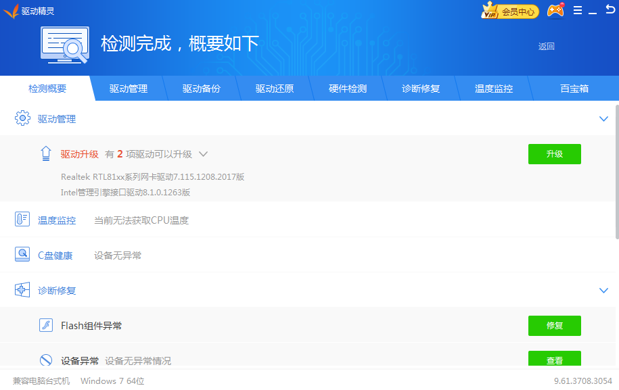
Task: Minimize the 驱动精灵 window
Action: pyautogui.click(x=593, y=12)
